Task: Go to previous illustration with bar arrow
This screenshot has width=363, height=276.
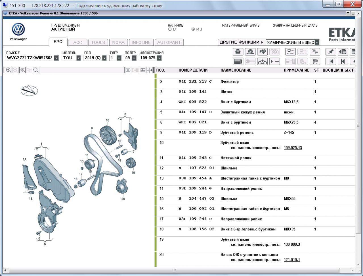Action: 343,61
